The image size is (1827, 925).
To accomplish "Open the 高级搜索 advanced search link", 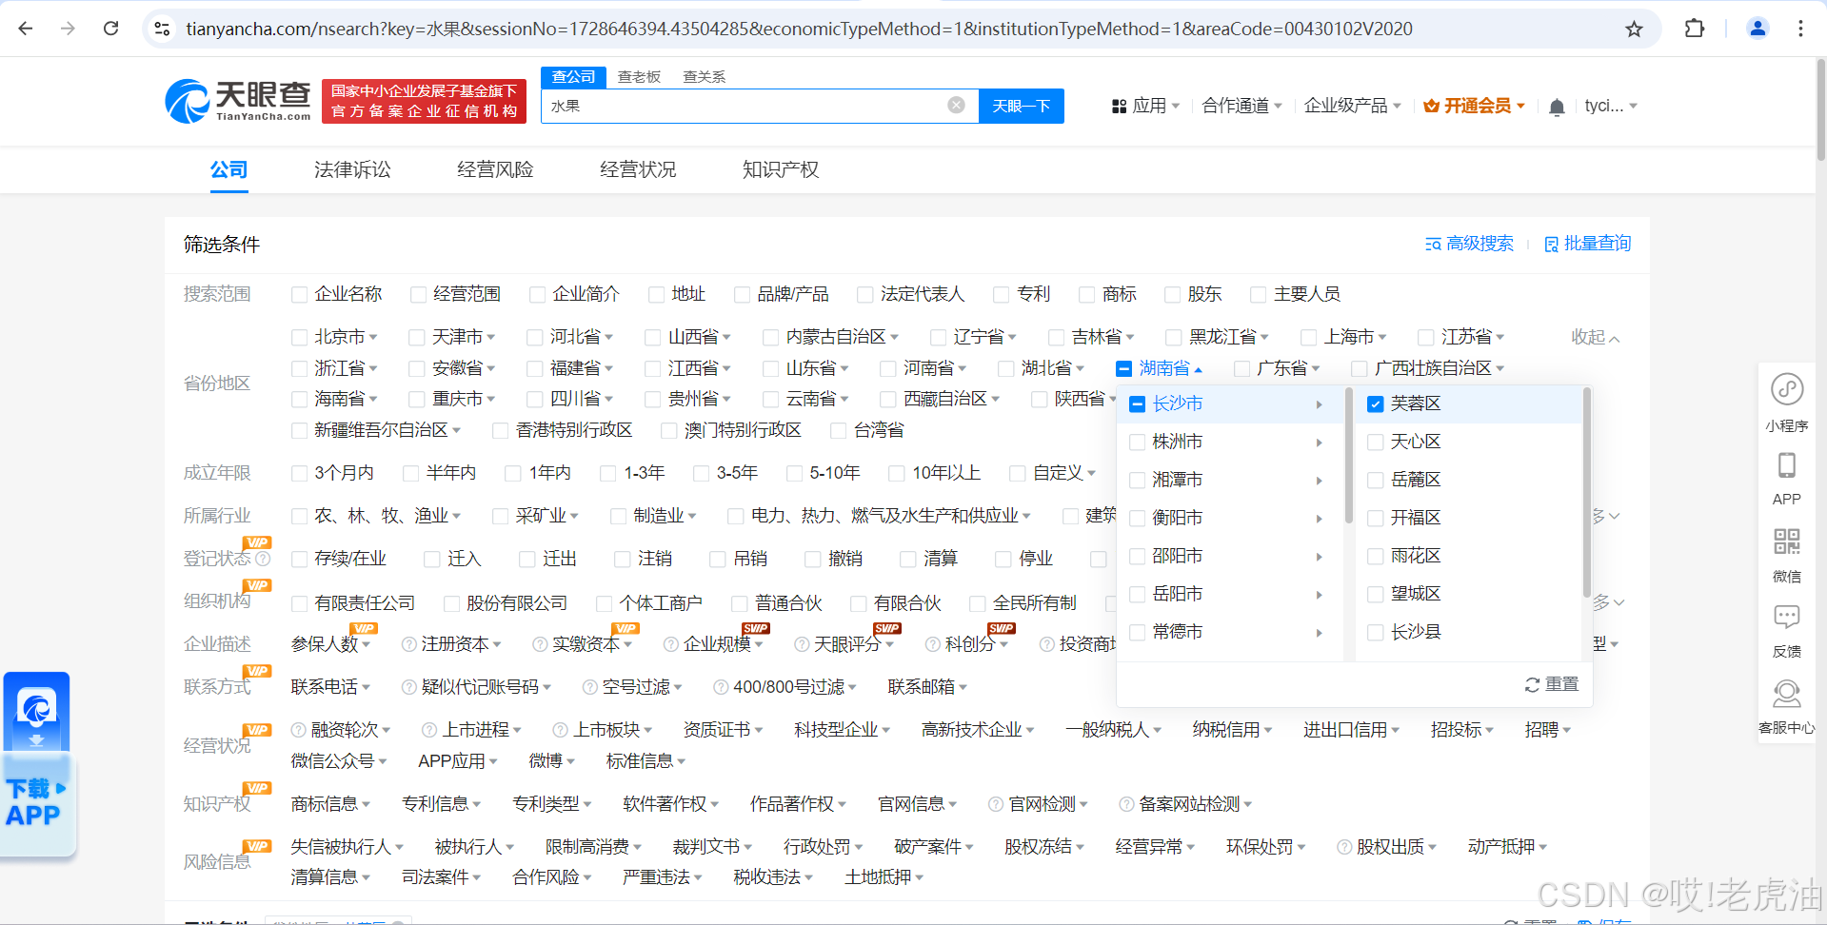I will coord(1469,244).
